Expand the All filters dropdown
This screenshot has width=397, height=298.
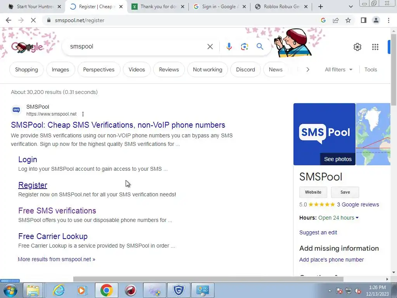[x=338, y=69]
